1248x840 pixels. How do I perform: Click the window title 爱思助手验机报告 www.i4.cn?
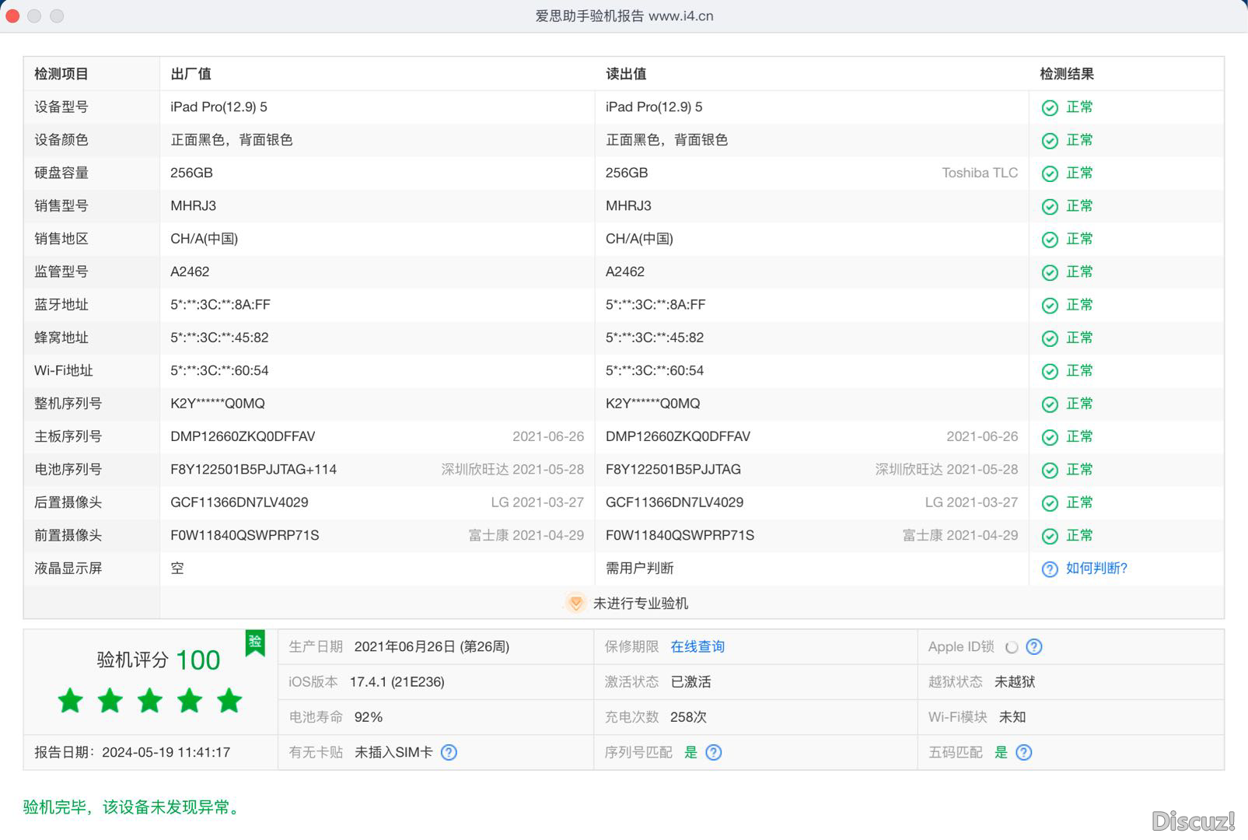coord(624,16)
